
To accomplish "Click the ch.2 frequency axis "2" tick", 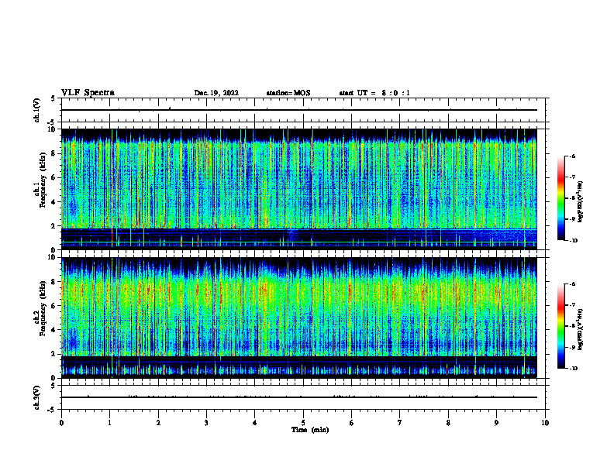I will (53, 354).
